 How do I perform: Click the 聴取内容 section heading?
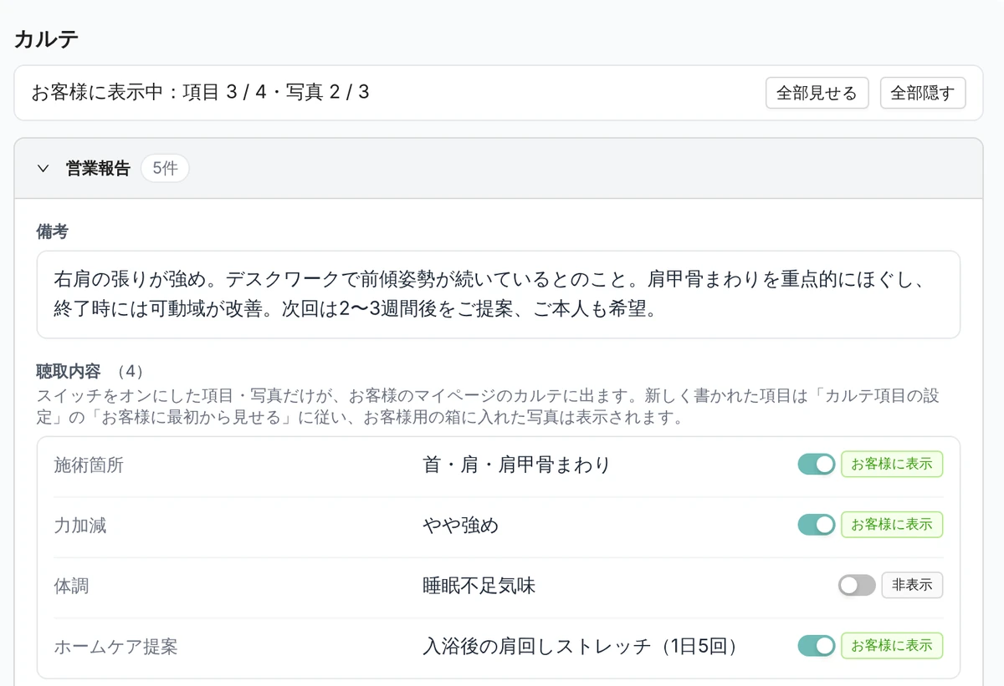[x=69, y=370]
